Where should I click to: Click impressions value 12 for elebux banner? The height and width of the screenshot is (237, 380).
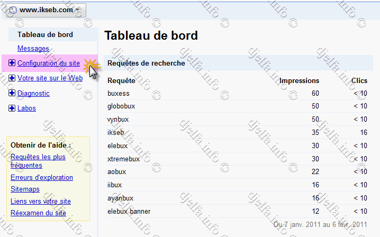click(x=315, y=211)
